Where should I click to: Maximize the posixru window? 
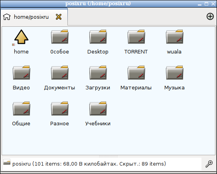[x=206, y=4]
